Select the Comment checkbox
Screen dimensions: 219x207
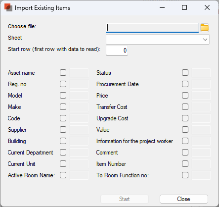click(x=185, y=153)
